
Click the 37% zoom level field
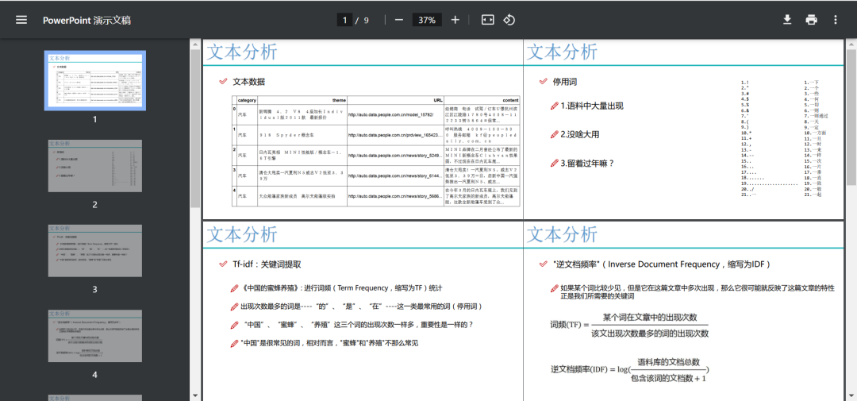427,20
